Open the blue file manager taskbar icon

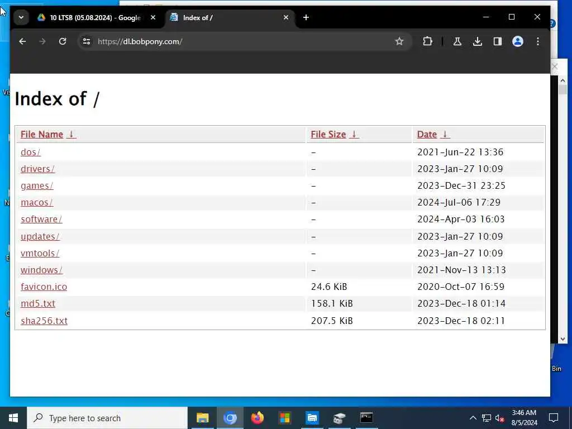click(312, 418)
